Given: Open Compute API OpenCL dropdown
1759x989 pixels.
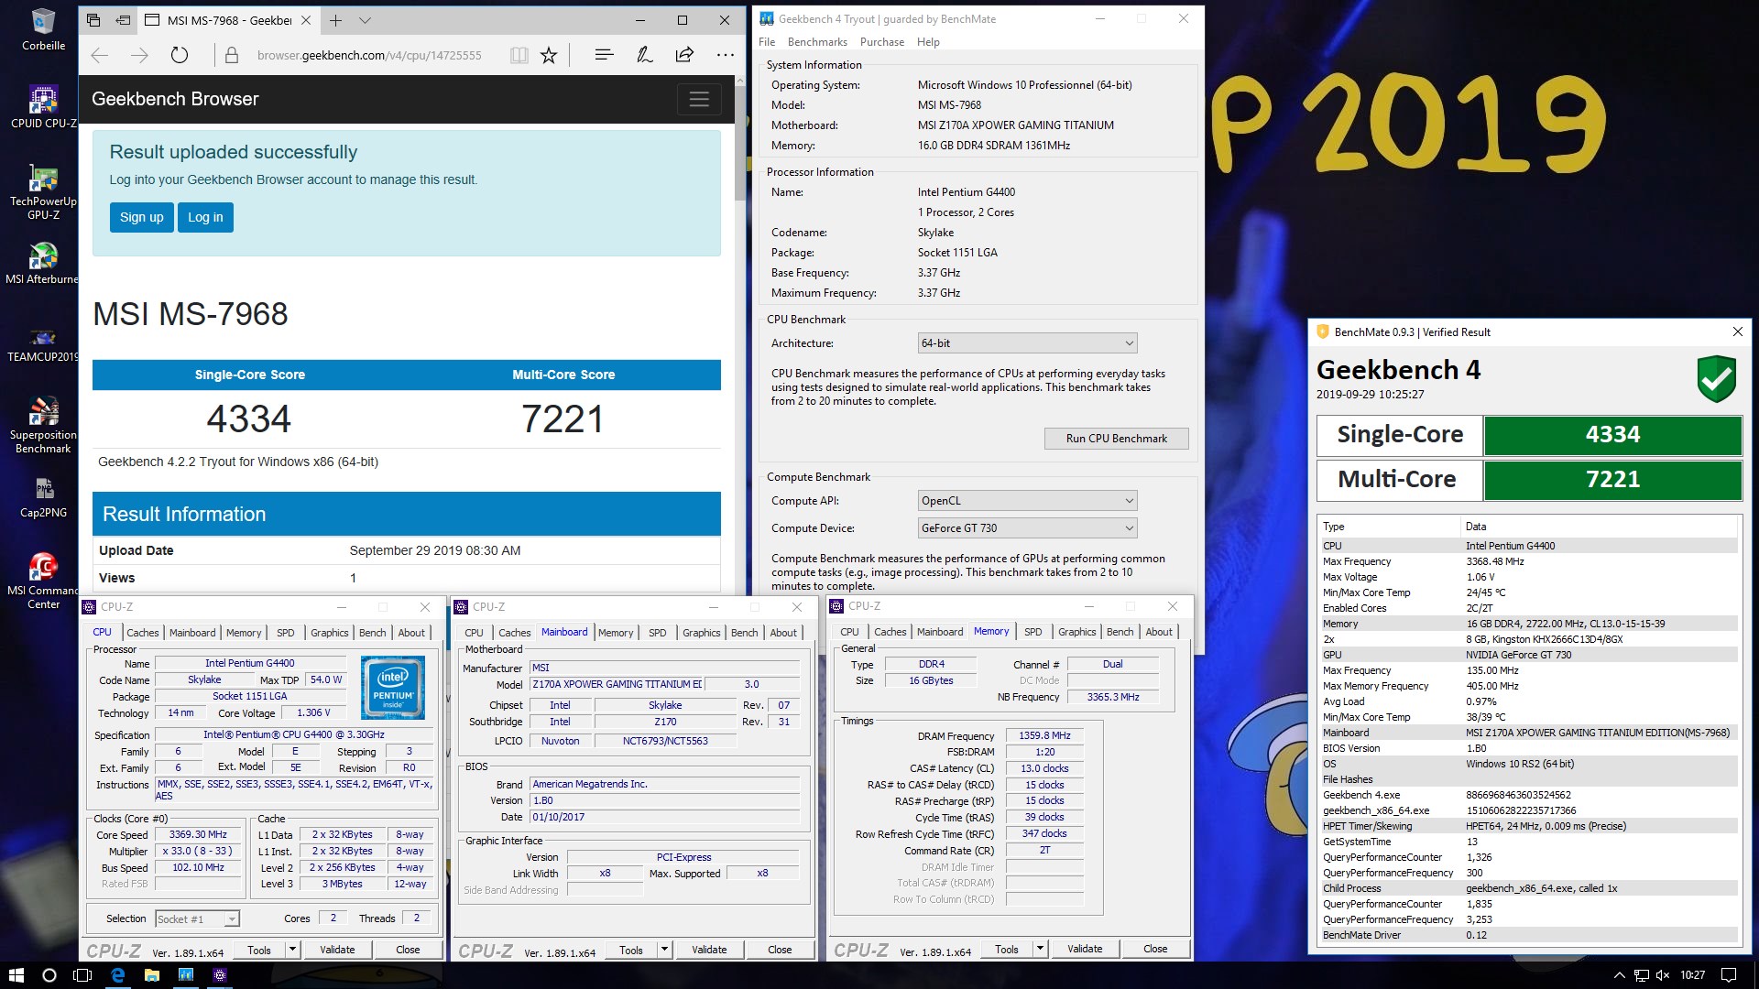Looking at the screenshot, I should pos(1027,501).
